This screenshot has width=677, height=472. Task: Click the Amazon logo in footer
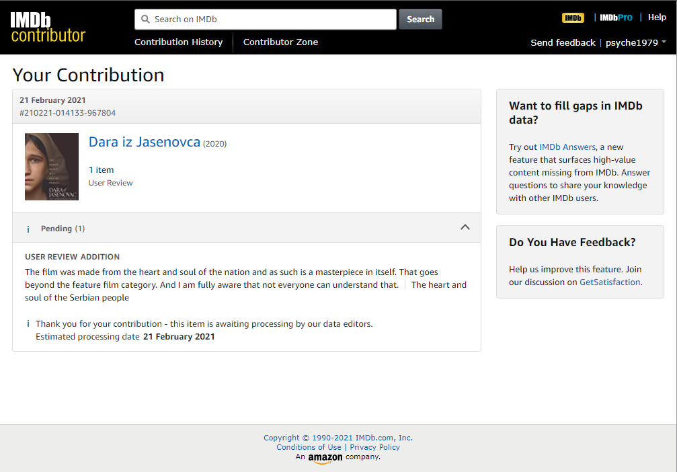tap(325, 458)
